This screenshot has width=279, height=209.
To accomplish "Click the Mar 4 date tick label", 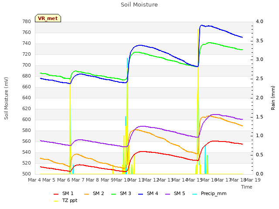I will pos(34,180).
